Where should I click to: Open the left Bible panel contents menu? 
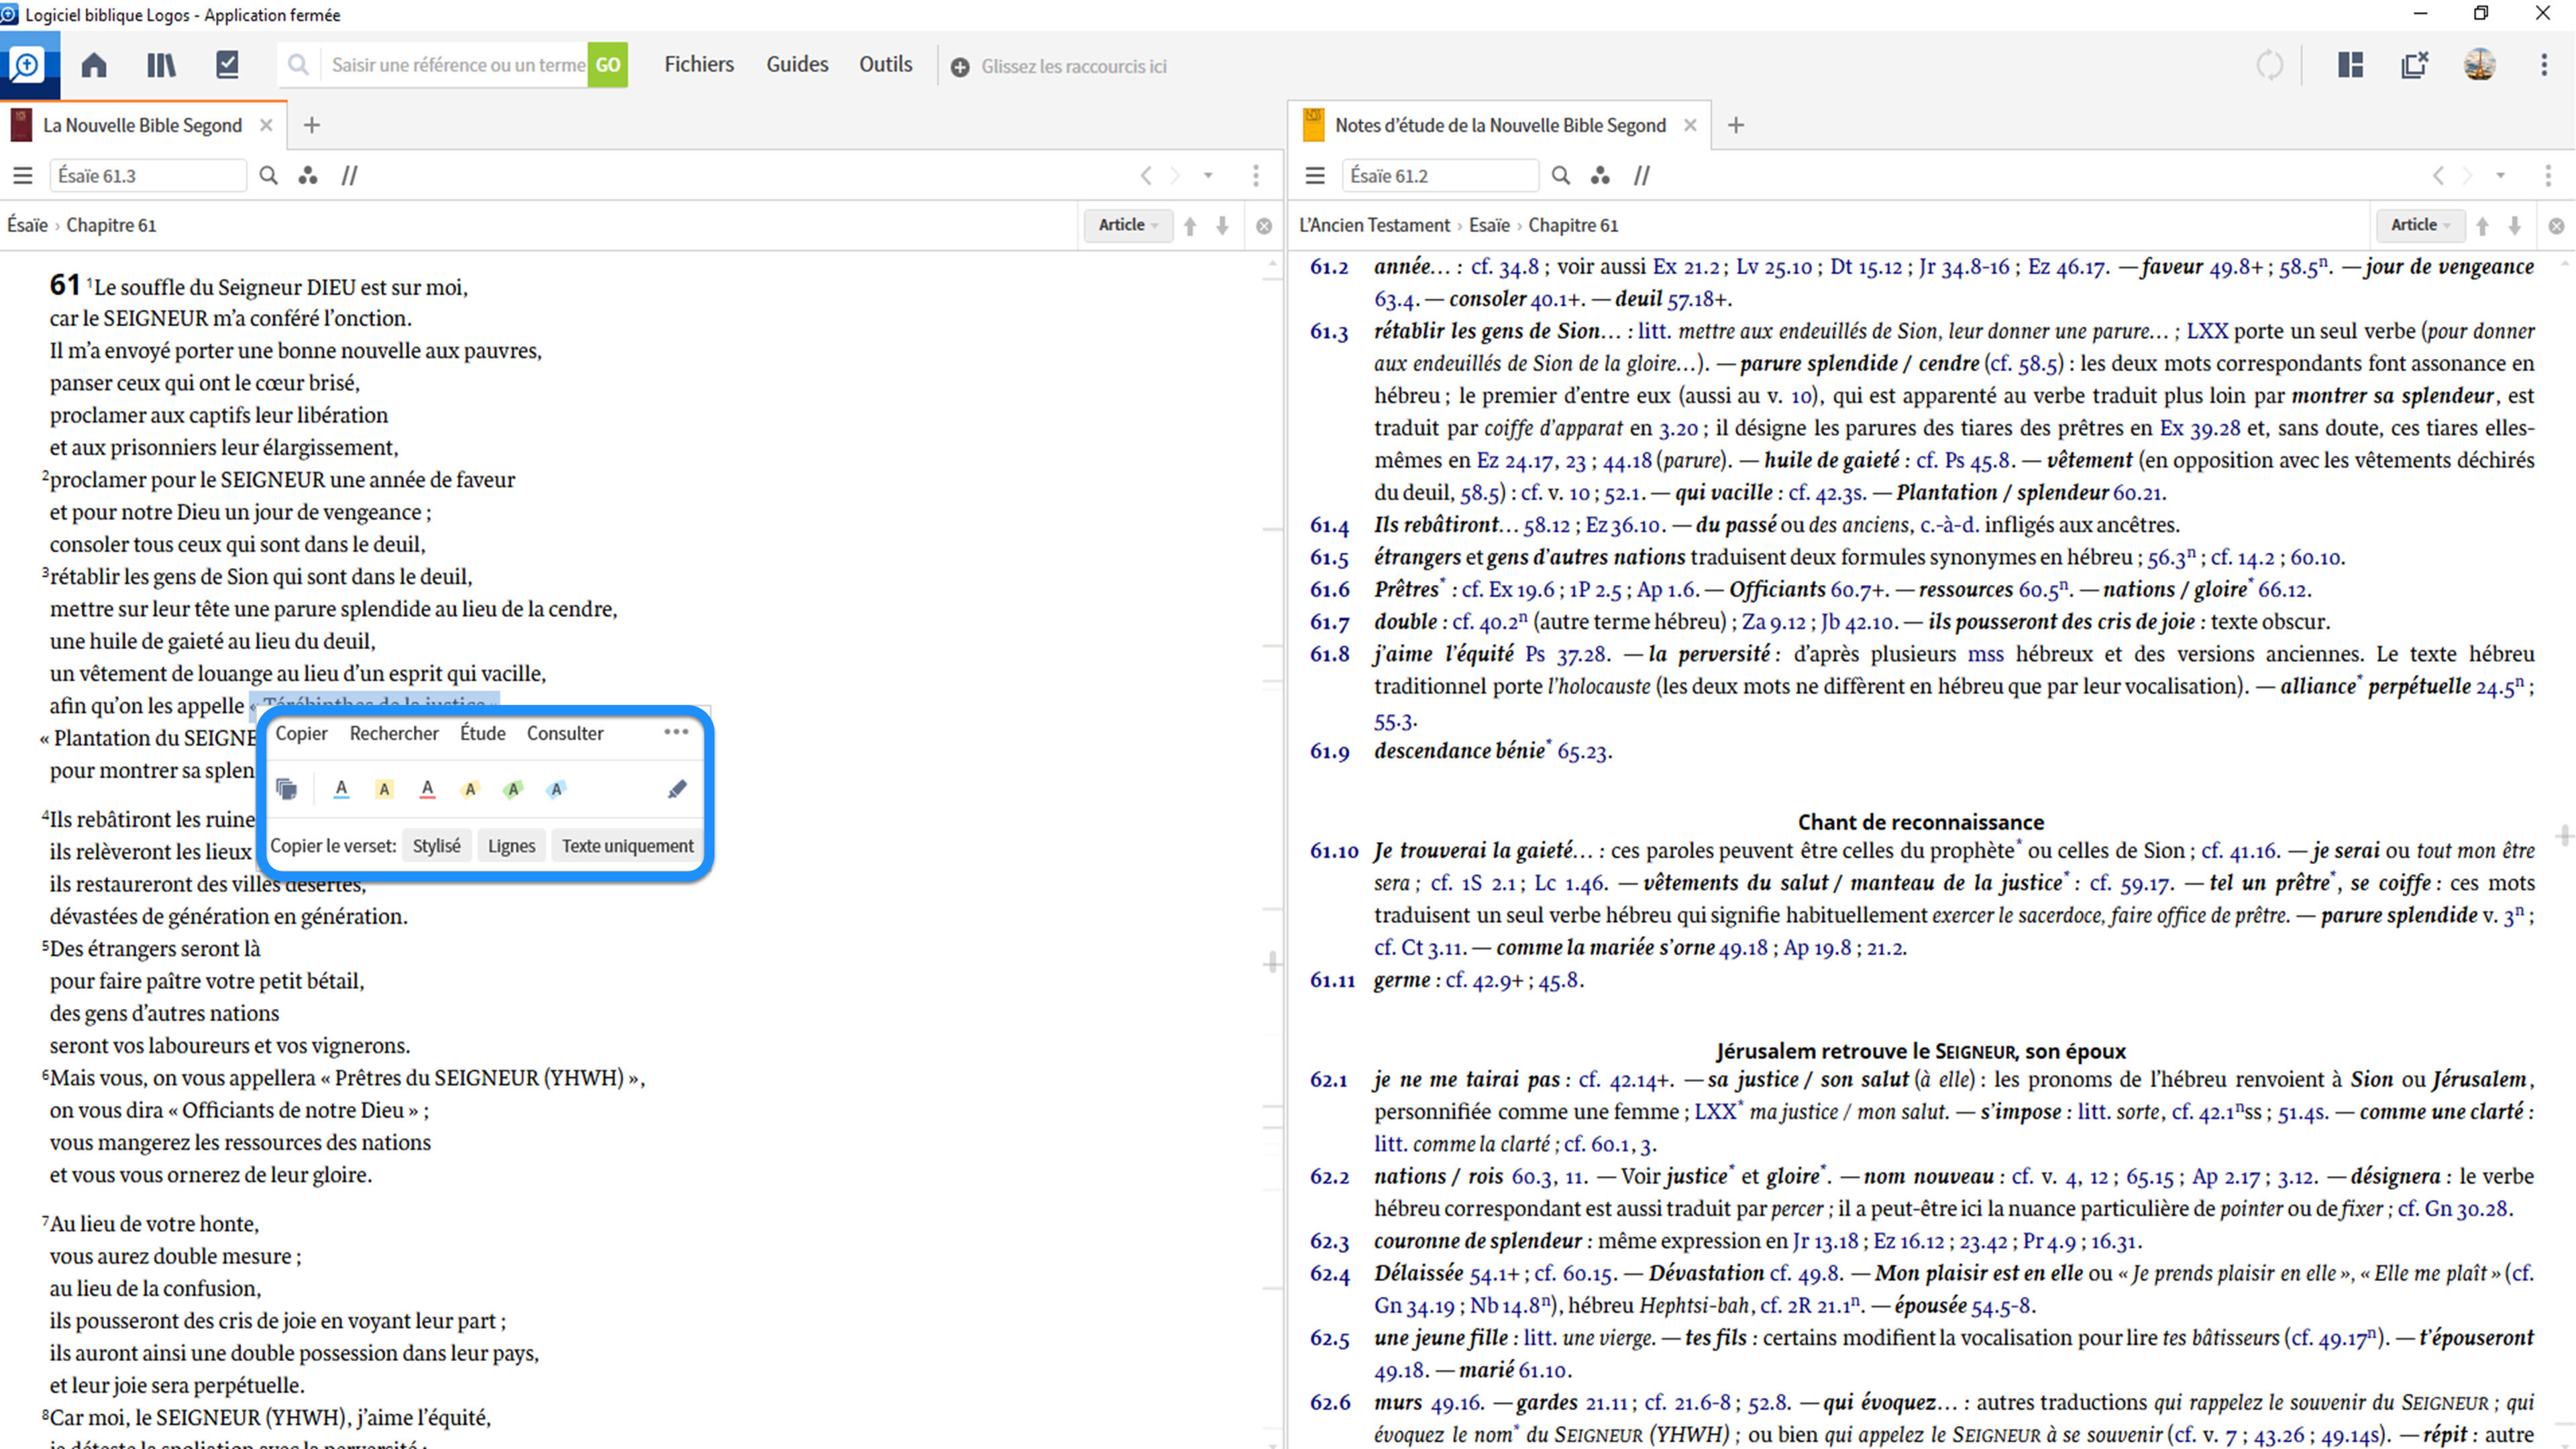23,176
